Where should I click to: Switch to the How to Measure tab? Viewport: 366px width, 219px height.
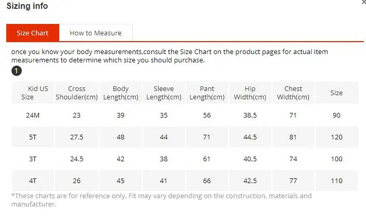click(x=96, y=33)
